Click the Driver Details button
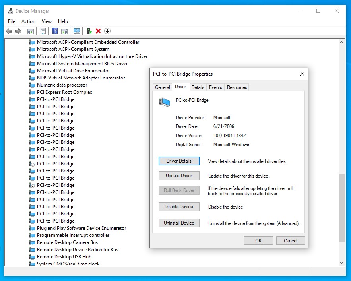 coord(179,161)
